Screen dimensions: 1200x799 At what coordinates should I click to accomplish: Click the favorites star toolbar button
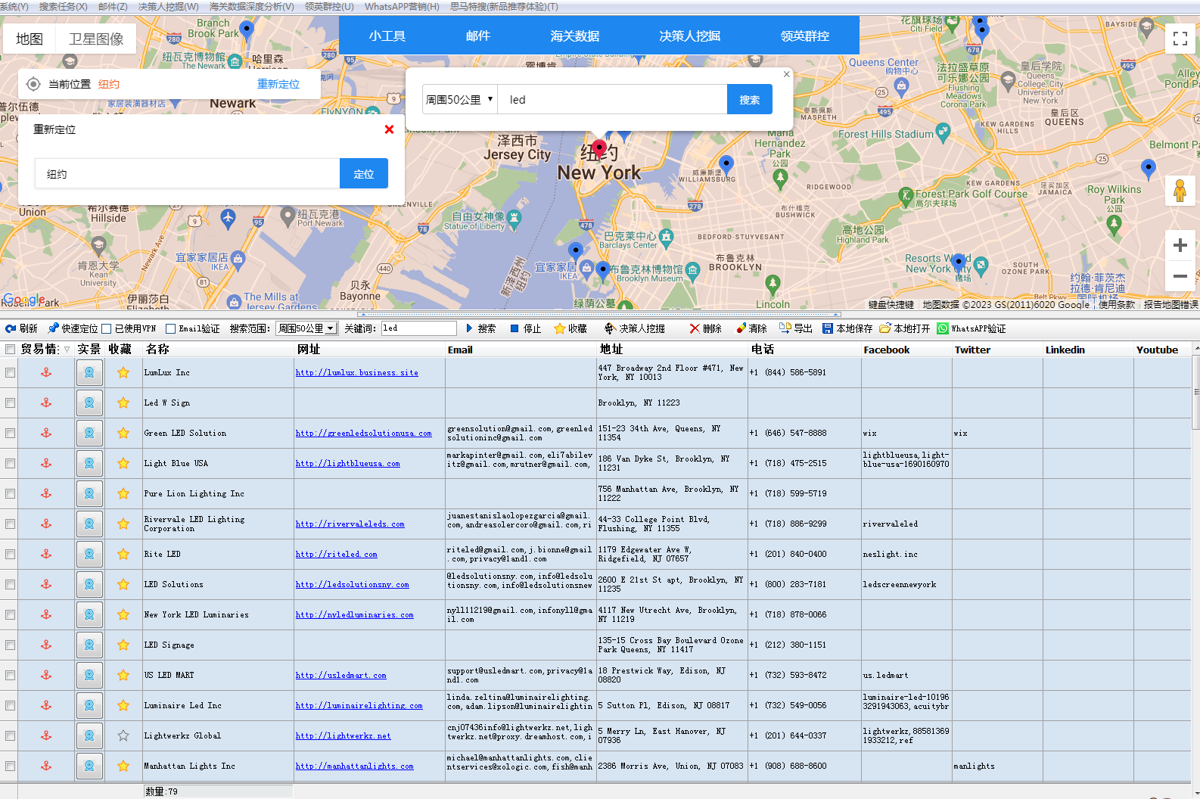pyautogui.click(x=570, y=328)
